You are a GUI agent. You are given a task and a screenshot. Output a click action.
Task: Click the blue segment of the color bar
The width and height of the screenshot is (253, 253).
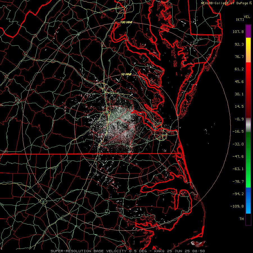(248, 200)
